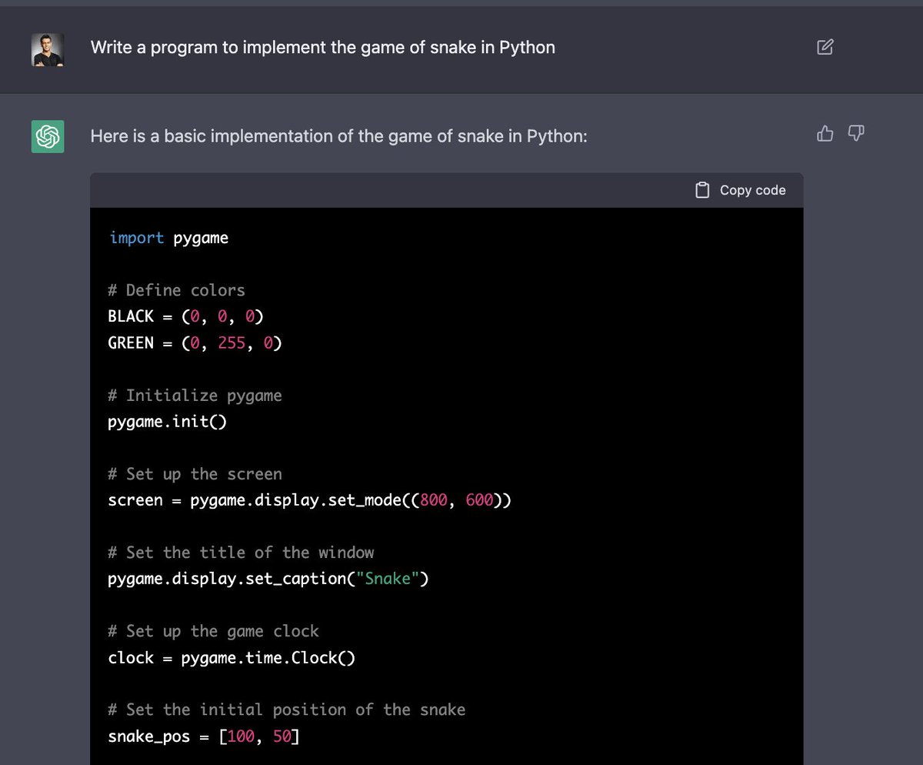Click the user prompt text about snake game
Viewport: 923px width, 765px height.
(323, 47)
